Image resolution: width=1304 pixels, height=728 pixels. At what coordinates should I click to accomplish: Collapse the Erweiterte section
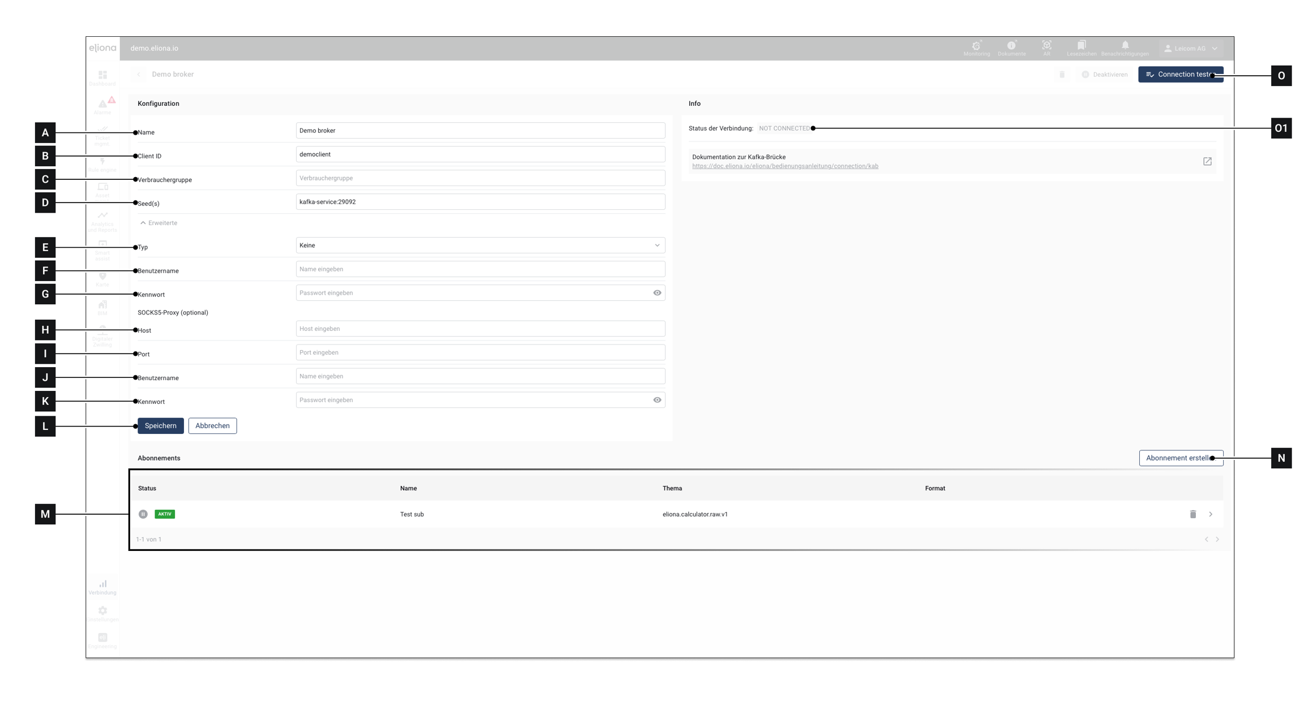(x=158, y=223)
